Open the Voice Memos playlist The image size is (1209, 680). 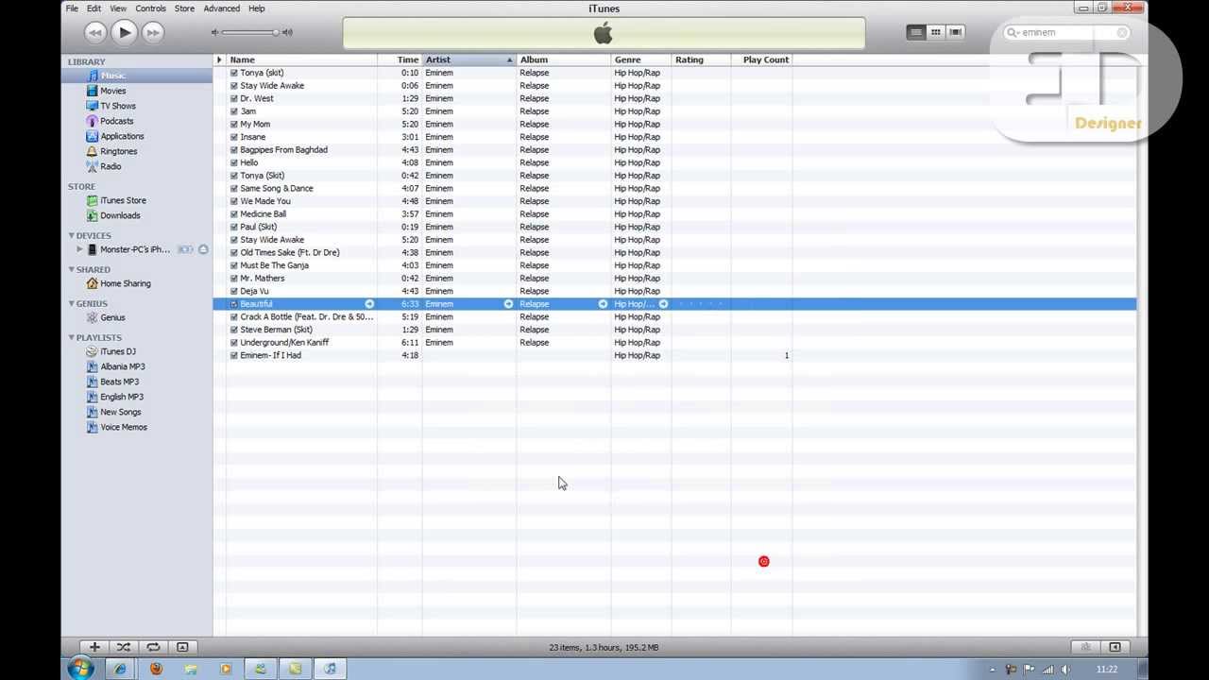point(123,427)
